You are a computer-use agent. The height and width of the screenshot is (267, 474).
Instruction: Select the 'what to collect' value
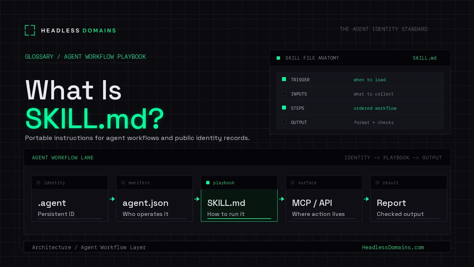[373, 94]
